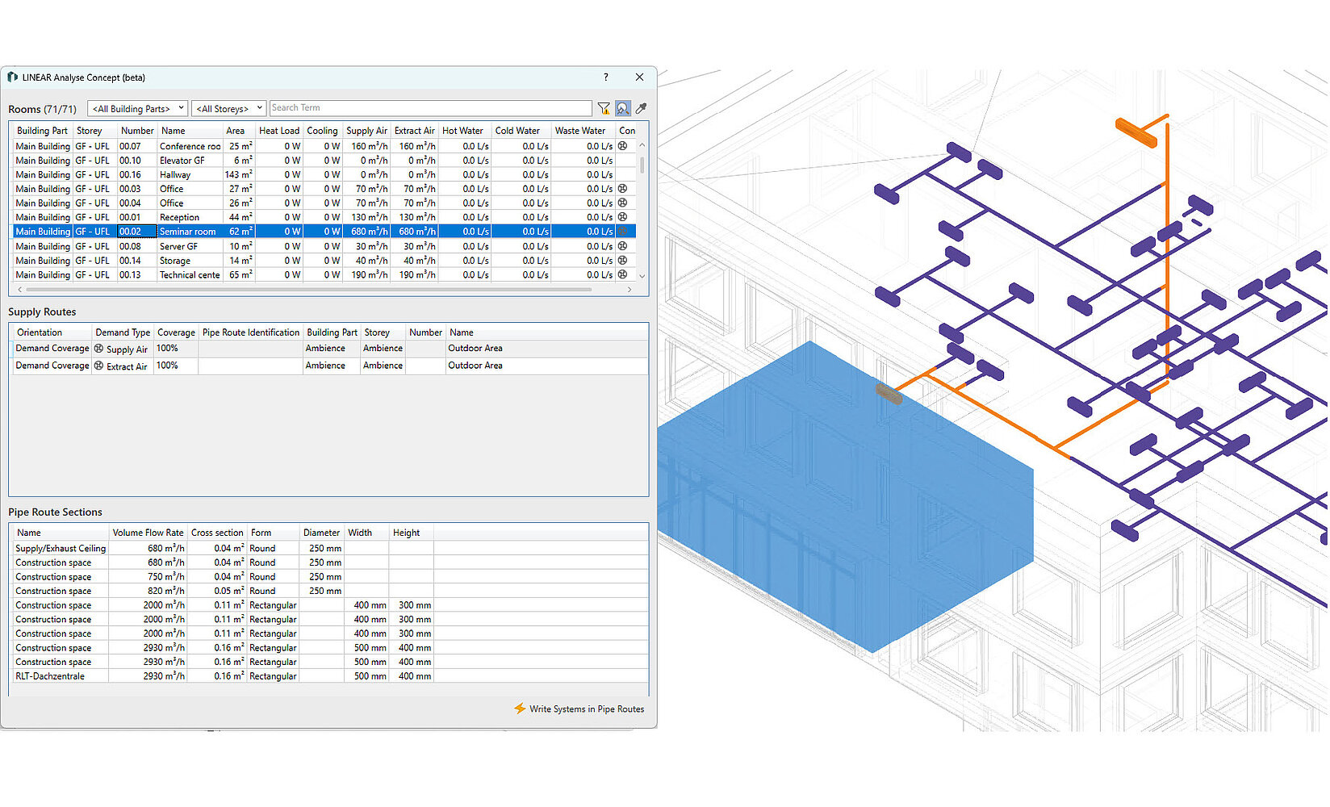
Task: Click Write Systems in Pipe Routes
Action: tap(586, 709)
